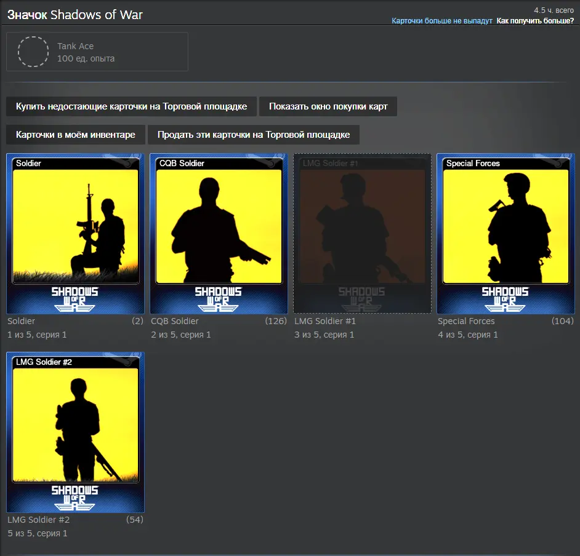Open the Как получить больше? link

tap(535, 21)
